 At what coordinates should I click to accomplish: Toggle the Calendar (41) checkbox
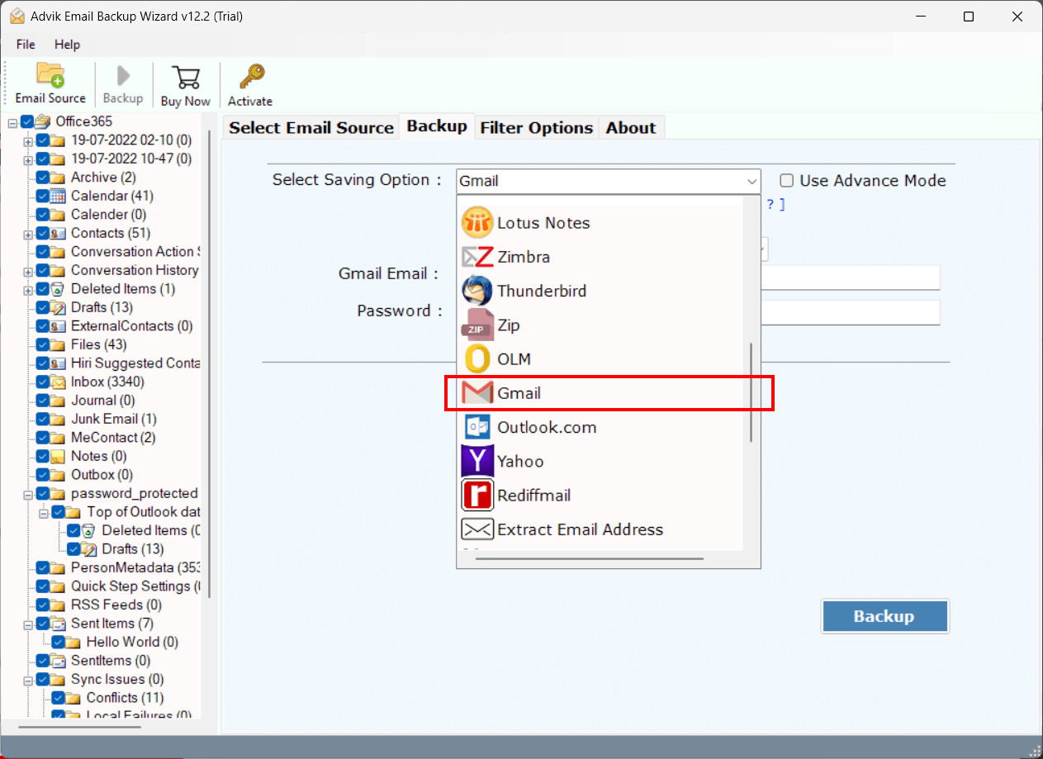click(x=43, y=196)
